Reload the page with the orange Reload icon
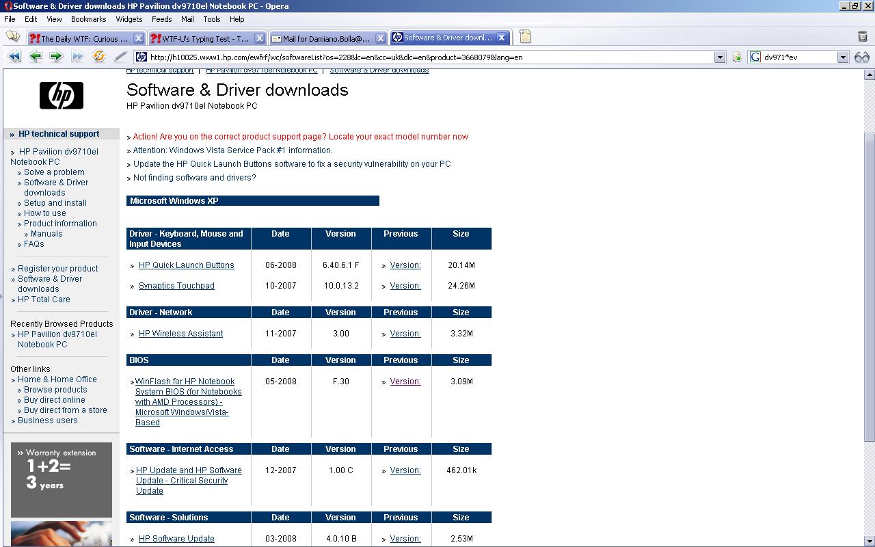 point(99,57)
